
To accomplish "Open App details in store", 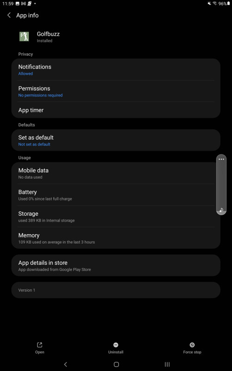I will coord(116,265).
